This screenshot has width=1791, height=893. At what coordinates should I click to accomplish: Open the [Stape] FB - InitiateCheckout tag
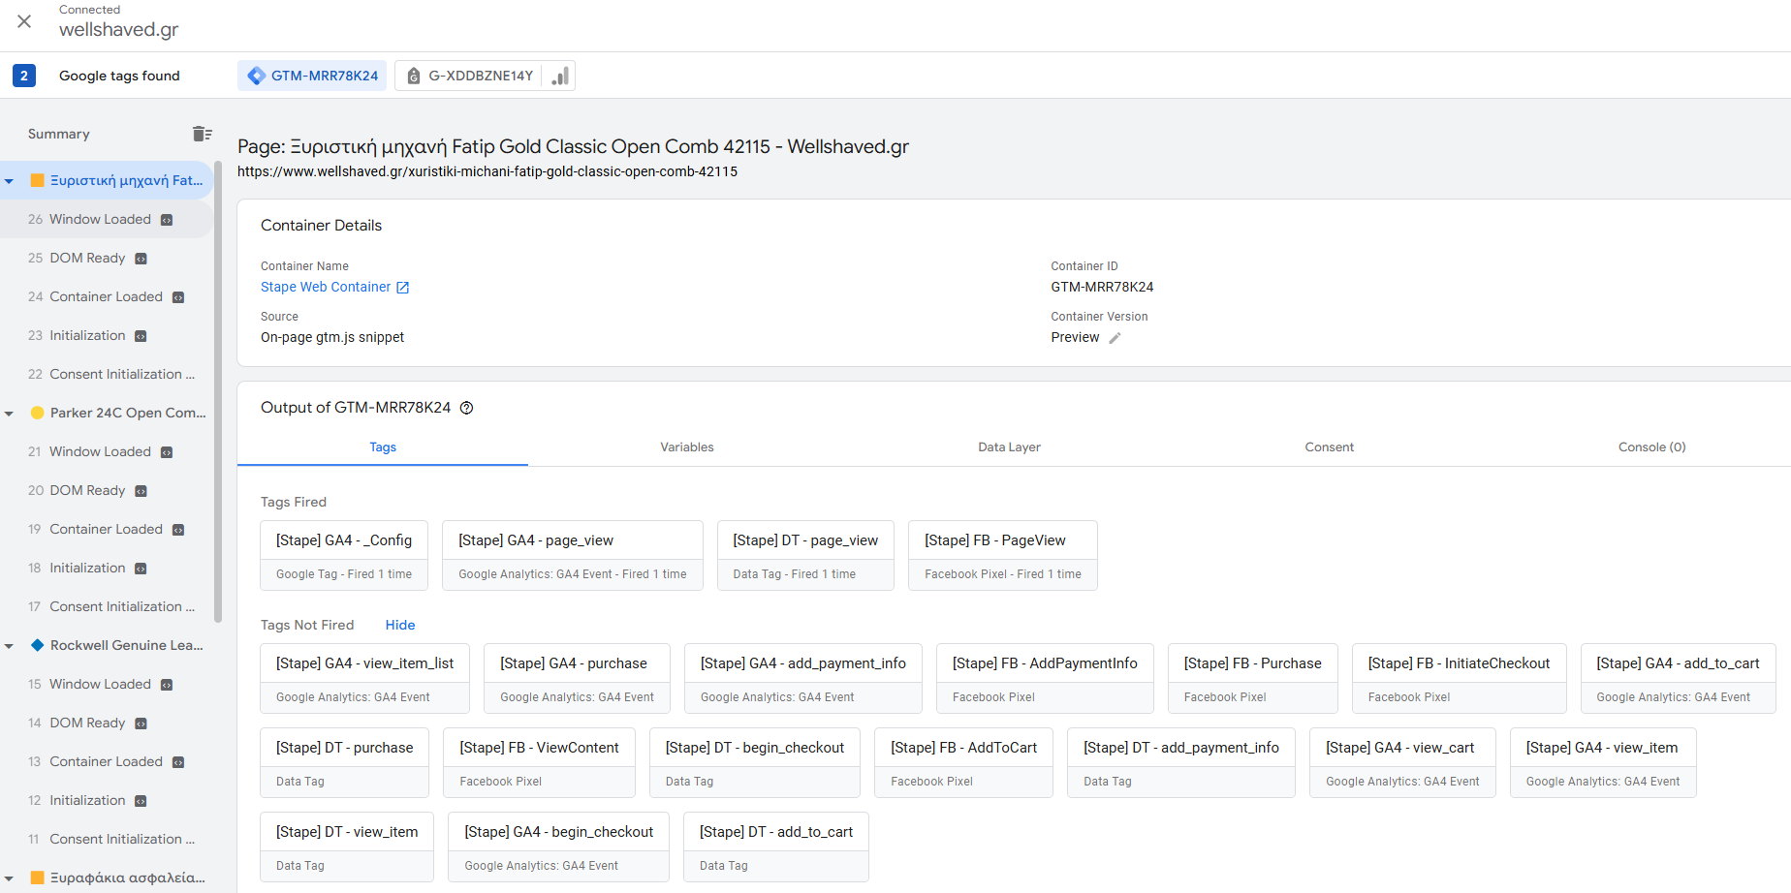pyautogui.click(x=1460, y=679)
